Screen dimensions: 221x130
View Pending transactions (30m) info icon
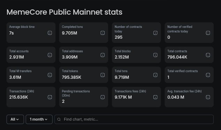(102, 97)
